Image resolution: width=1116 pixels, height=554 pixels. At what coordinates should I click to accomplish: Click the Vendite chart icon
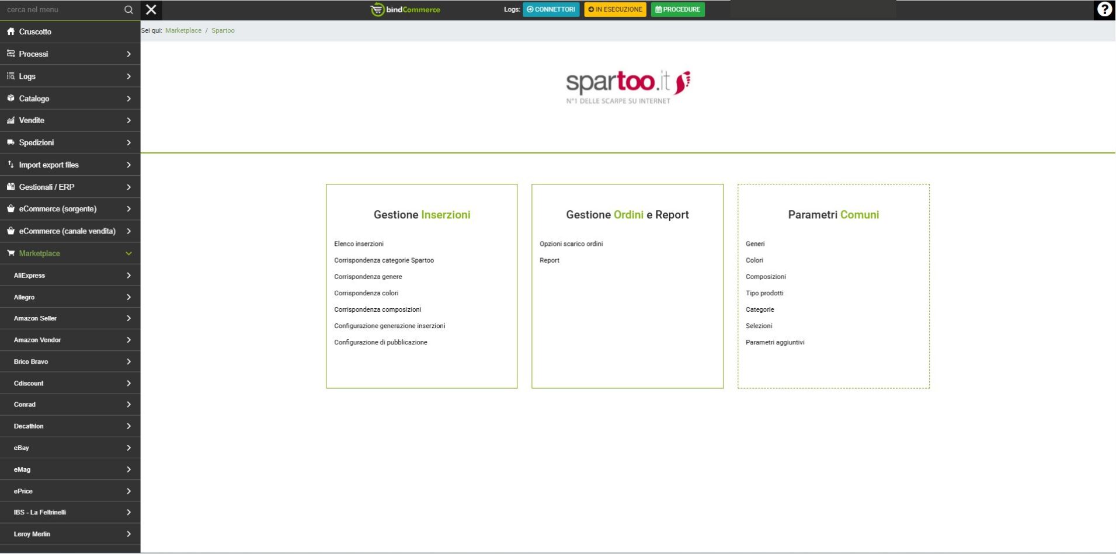pos(11,120)
